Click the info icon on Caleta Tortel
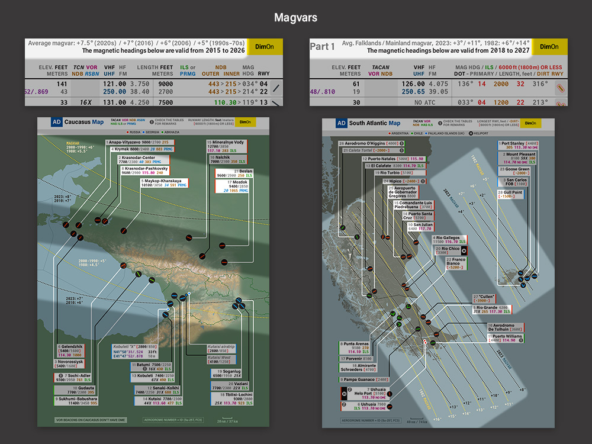 pos(402,150)
